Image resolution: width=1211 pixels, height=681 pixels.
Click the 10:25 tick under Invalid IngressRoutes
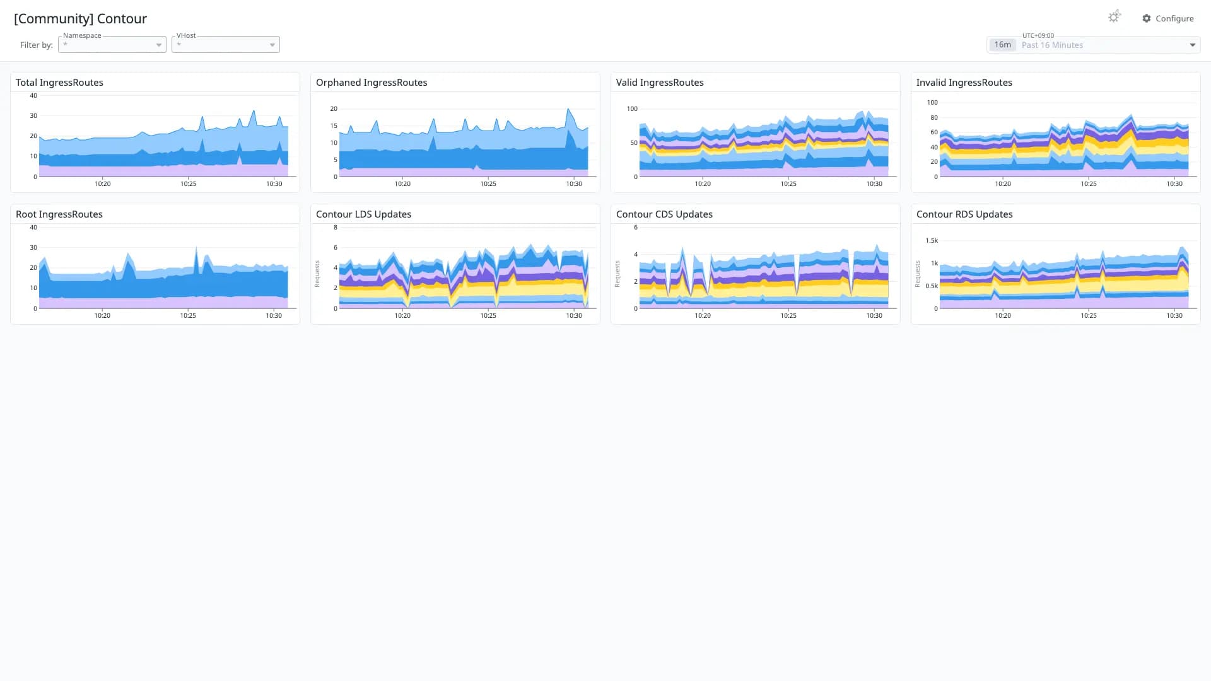(1089, 184)
